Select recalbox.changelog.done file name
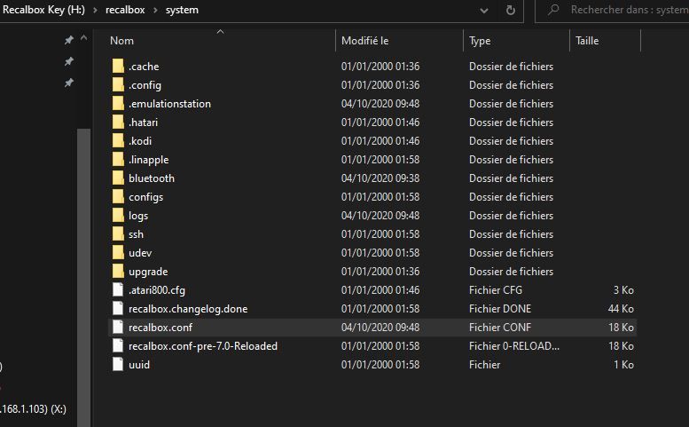The image size is (689, 427). [188, 309]
